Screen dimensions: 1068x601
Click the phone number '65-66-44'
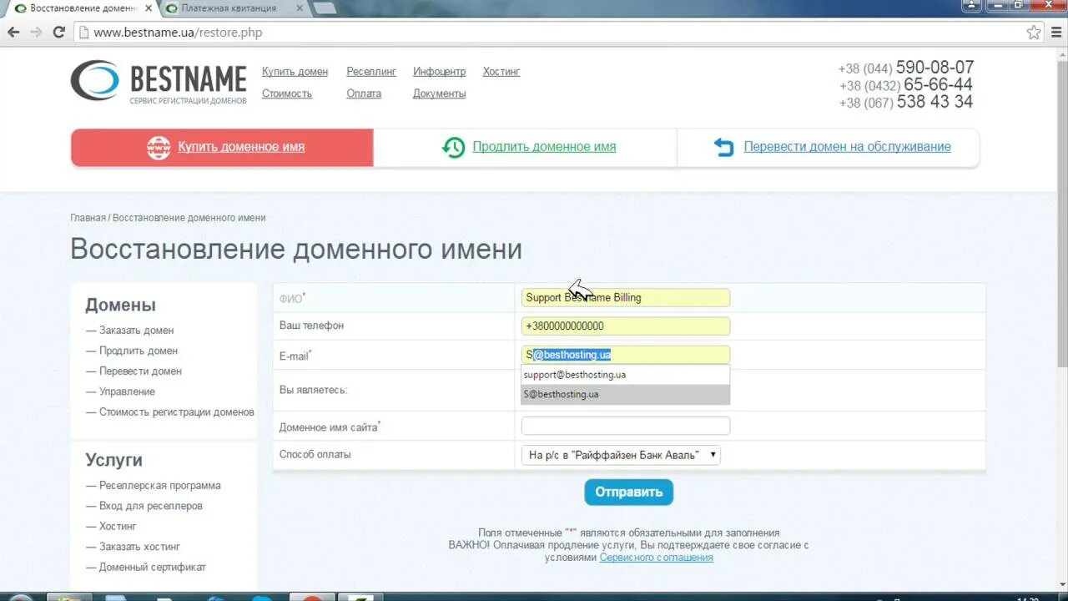[938, 85]
